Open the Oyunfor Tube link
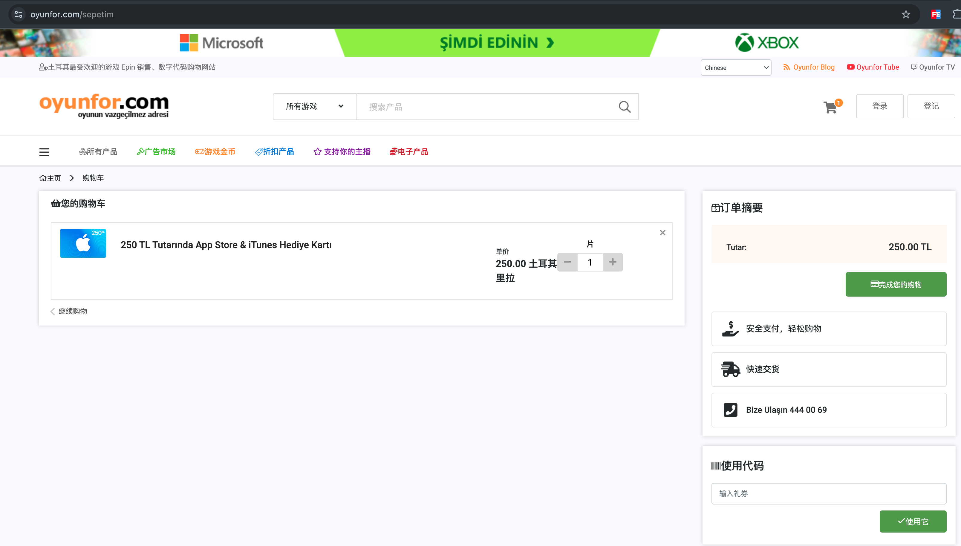 click(x=873, y=67)
